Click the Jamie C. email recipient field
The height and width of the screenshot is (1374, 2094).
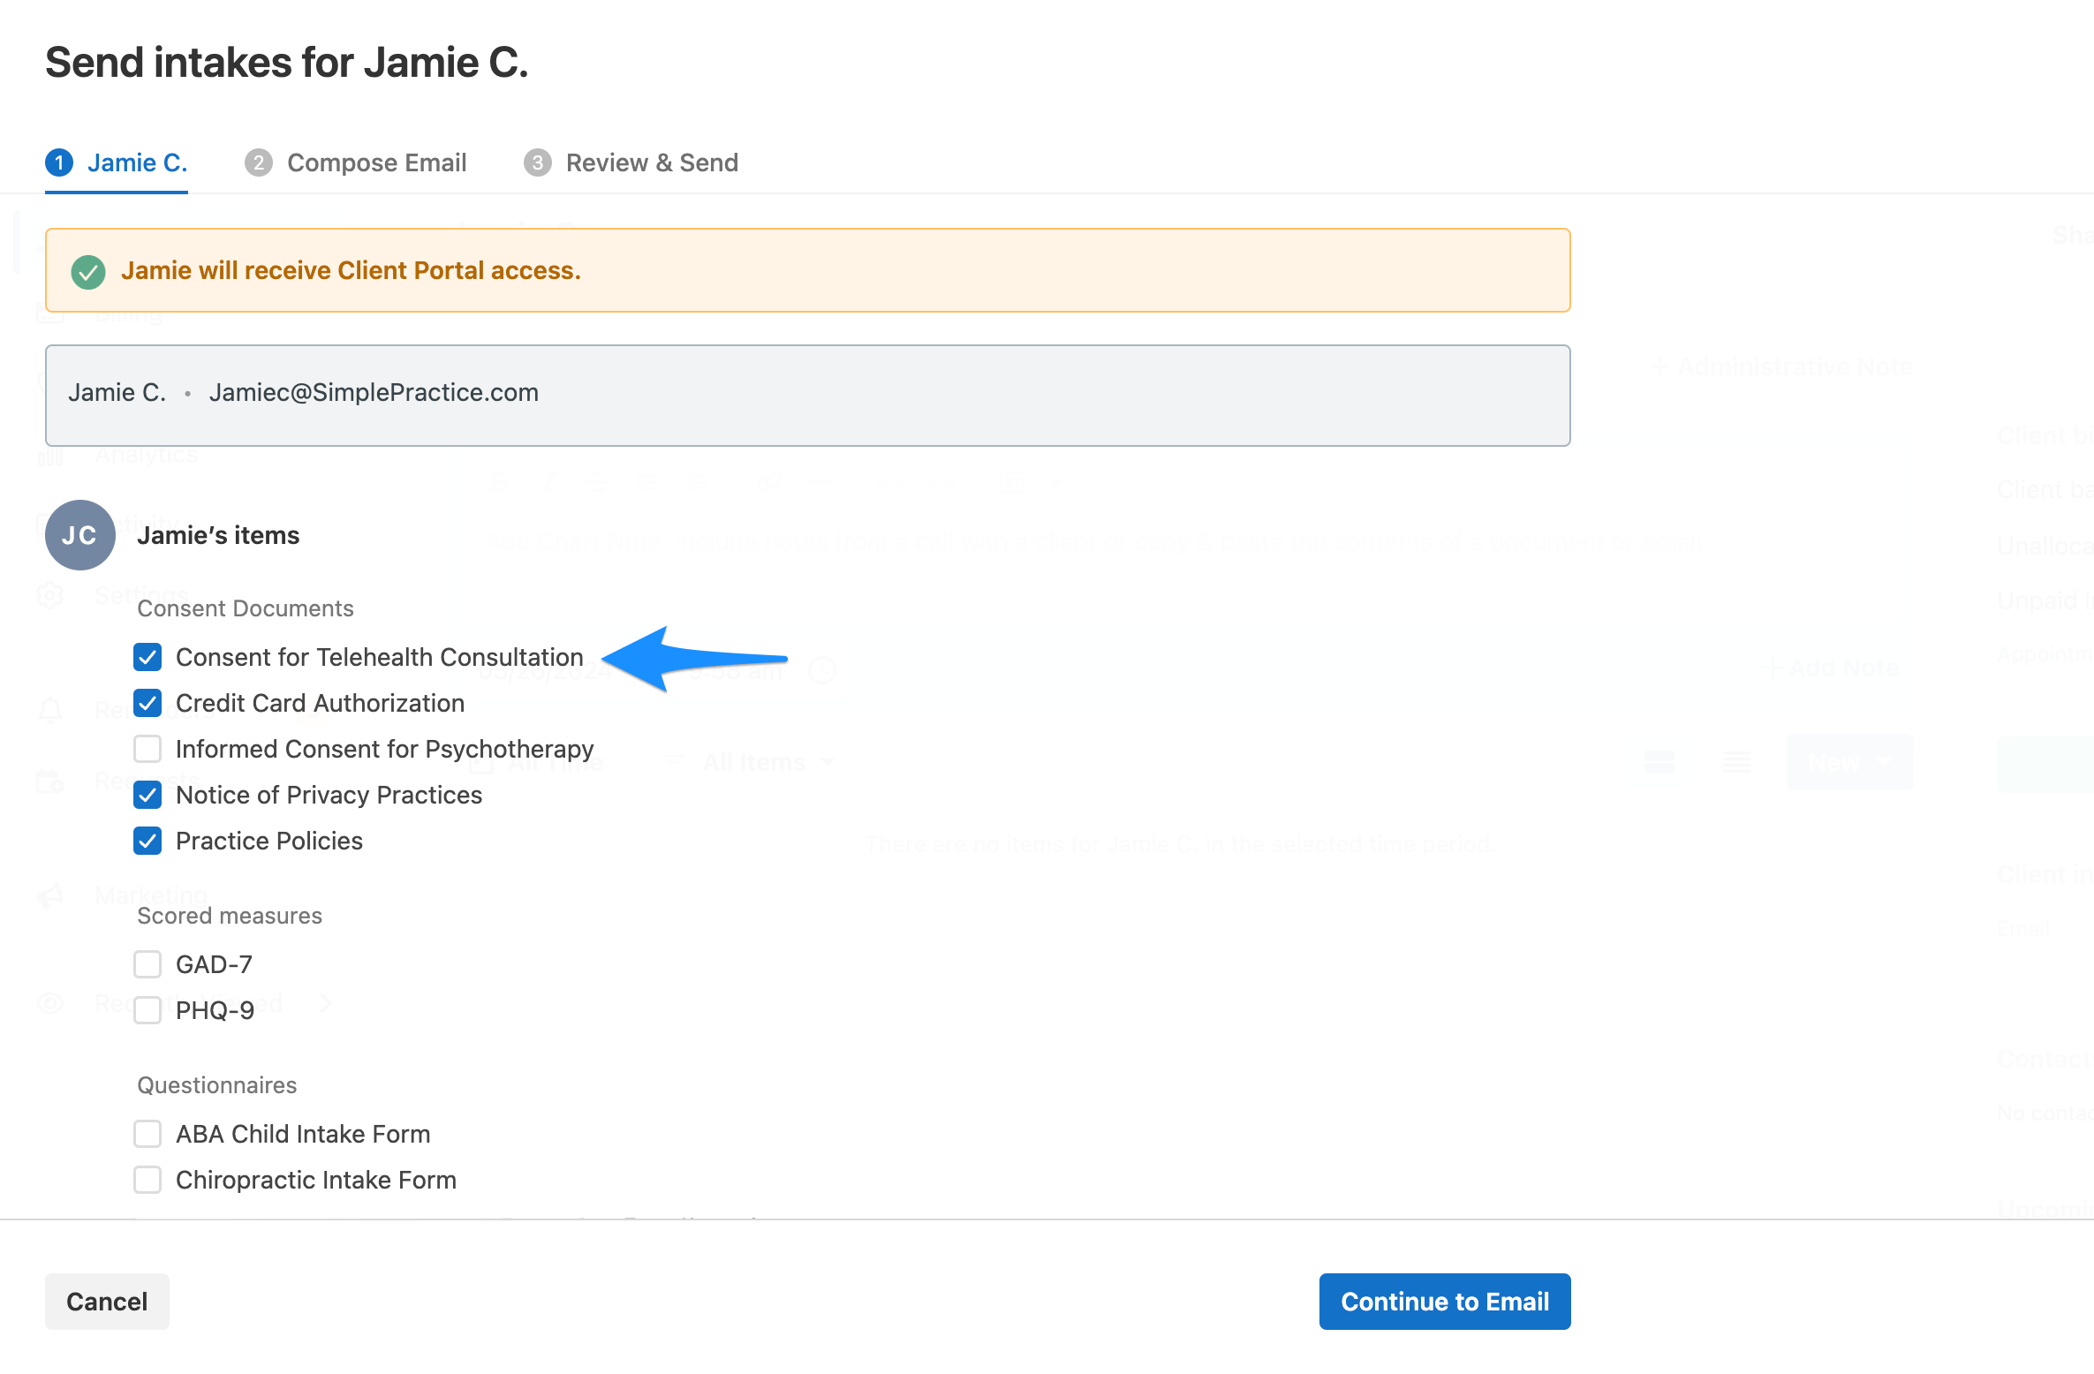point(807,395)
